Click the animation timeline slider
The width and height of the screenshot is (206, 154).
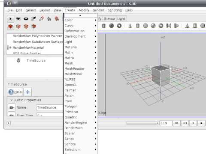click(x=141, y=123)
